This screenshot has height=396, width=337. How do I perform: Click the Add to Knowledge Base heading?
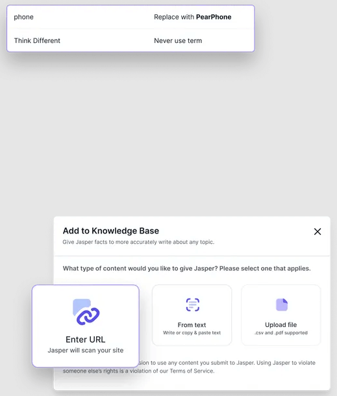111,231
